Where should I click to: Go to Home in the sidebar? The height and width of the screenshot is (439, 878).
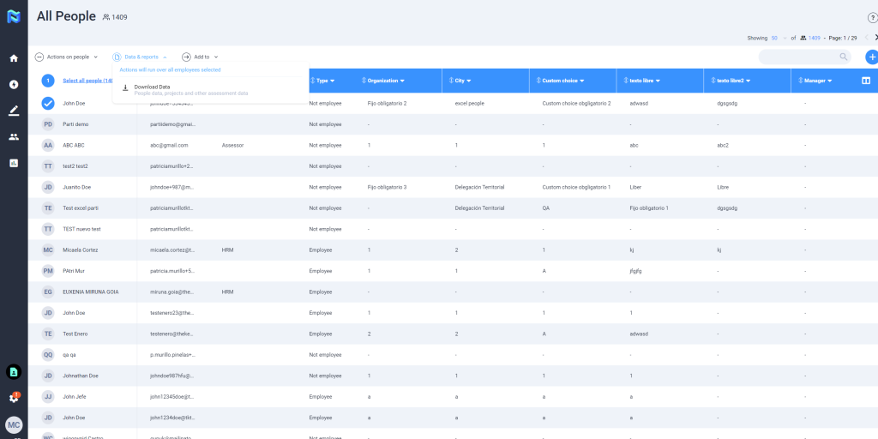(x=14, y=58)
